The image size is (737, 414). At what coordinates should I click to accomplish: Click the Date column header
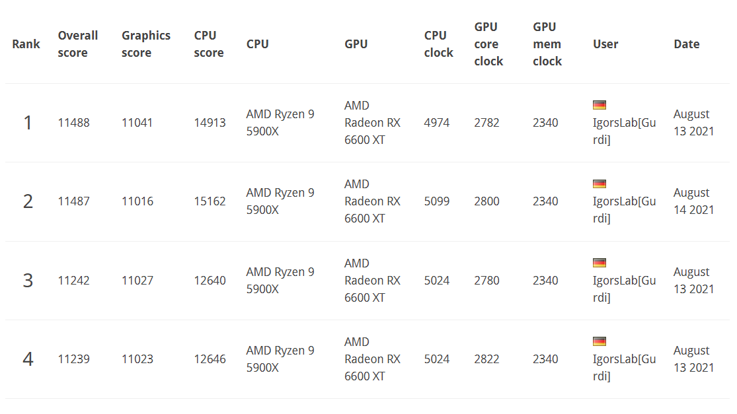click(x=686, y=44)
